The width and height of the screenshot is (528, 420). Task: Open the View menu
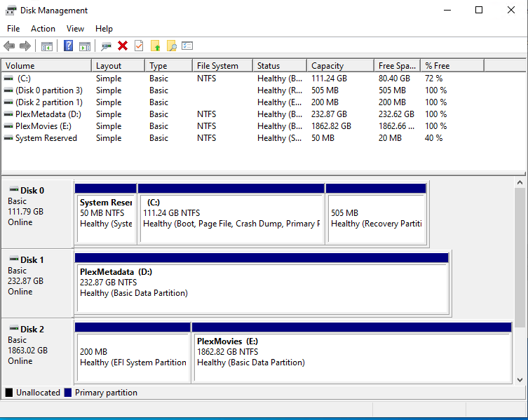[75, 29]
